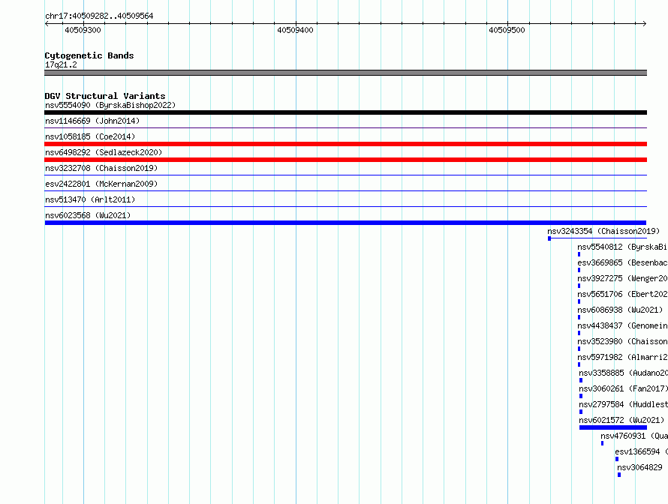Image resolution: width=668 pixels, height=504 pixels.
Task: Open the Cytogenetic Bands track title
Action: (x=89, y=55)
